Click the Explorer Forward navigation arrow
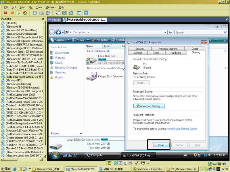Screen dimensions: 230x172 click(x=58, y=32)
